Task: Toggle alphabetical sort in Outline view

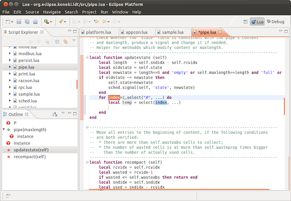Action: pos(55,114)
